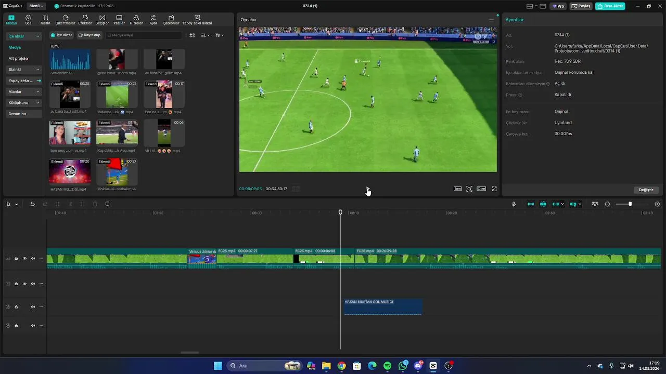The height and width of the screenshot is (374, 666).
Task: Toggle main track magnet
Action: click(x=531, y=204)
